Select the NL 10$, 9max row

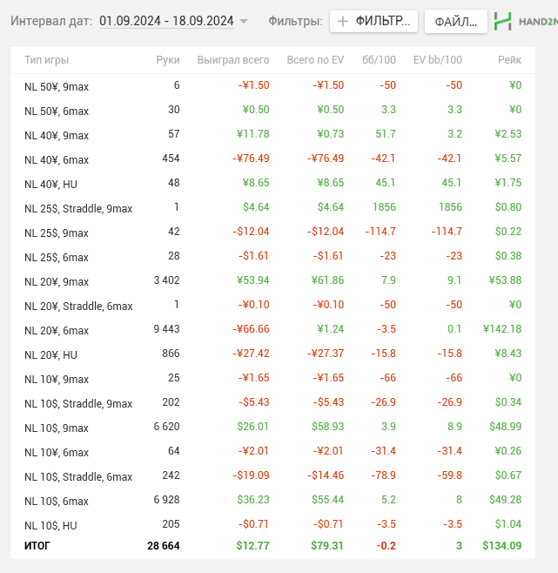tap(272, 427)
